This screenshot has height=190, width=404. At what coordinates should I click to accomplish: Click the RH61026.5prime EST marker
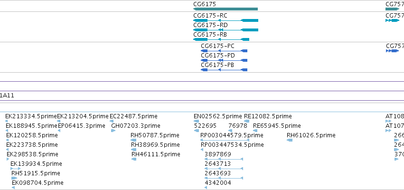click(290, 140)
